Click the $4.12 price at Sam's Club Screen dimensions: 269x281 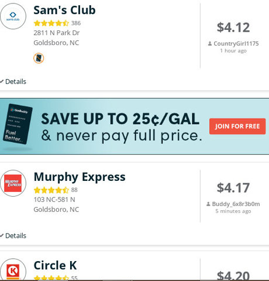pos(233,28)
